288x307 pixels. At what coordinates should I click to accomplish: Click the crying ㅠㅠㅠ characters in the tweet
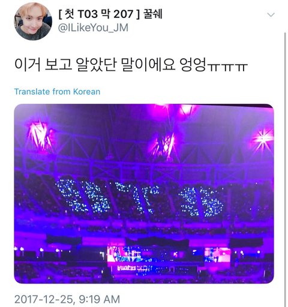(228, 67)
